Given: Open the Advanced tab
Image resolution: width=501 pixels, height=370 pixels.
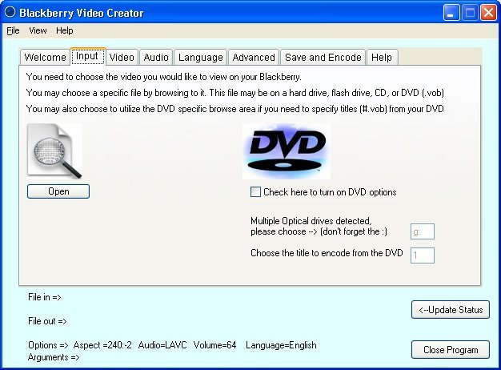Looking at the screenshot, I should point(254,57).
